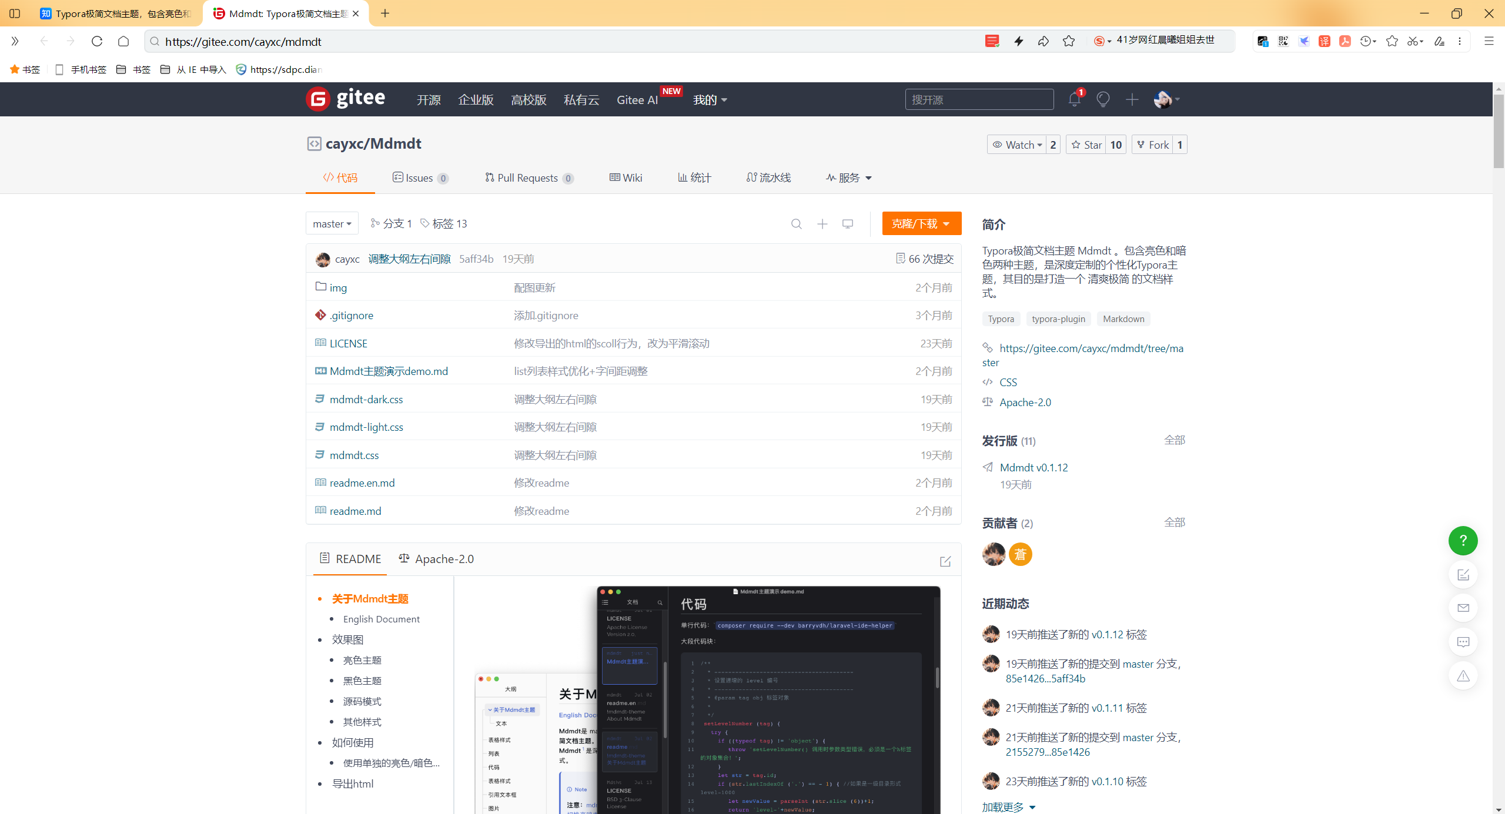Click the browser address bar URL
The height and width of the screenshot is (814, 1505).
tap(243, 41)
